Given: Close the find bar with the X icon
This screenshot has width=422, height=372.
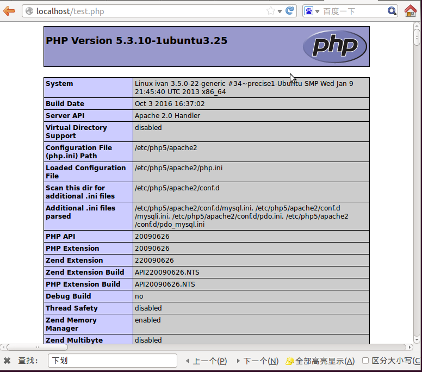Looking at the screenshot, I should click(x=7, y=361).
